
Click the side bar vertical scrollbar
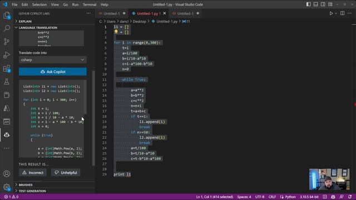pyautogui.click(x=93, y=118)
